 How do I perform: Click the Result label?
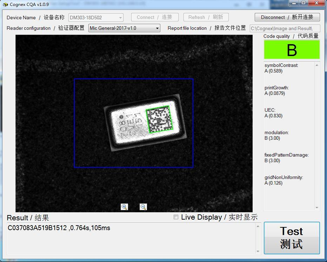coord(28,218)
